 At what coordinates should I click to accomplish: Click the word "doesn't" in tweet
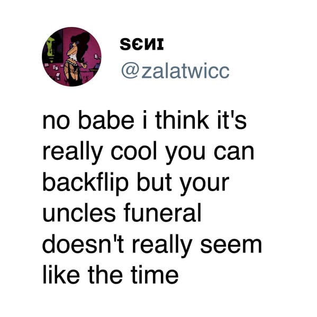coord(83,244)
